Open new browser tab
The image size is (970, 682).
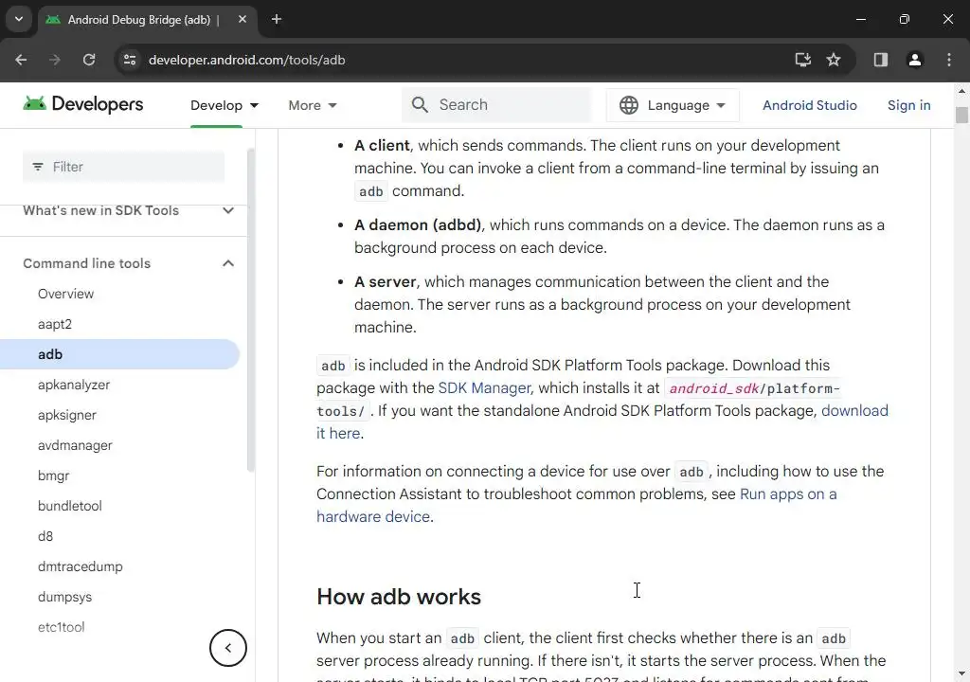[277, 19]
